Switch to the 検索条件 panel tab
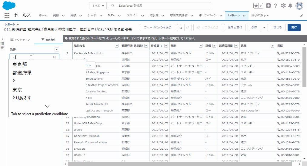 coord(48,40)
